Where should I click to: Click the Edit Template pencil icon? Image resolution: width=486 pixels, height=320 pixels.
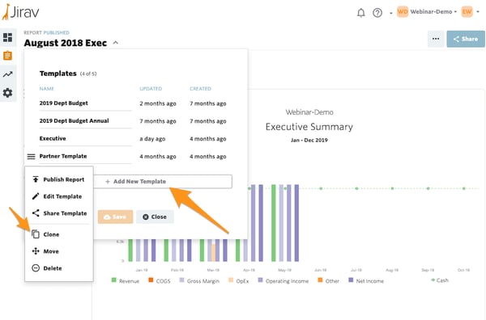36,196
